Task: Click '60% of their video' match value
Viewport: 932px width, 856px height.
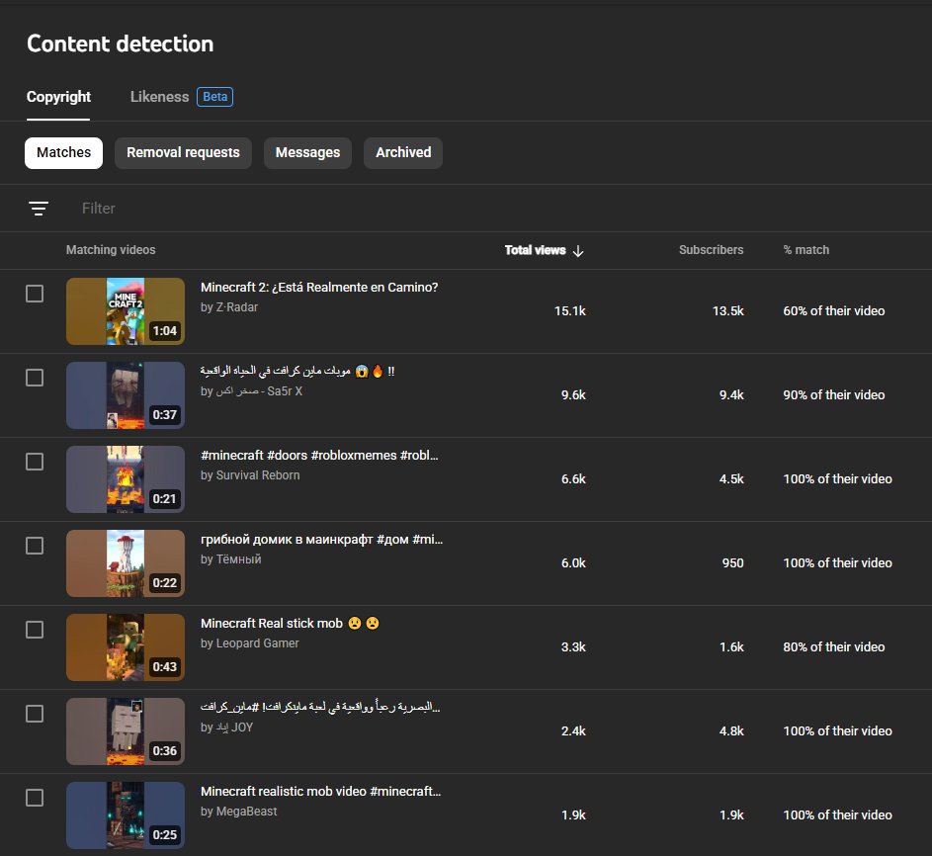Action: tap(833, 311)
